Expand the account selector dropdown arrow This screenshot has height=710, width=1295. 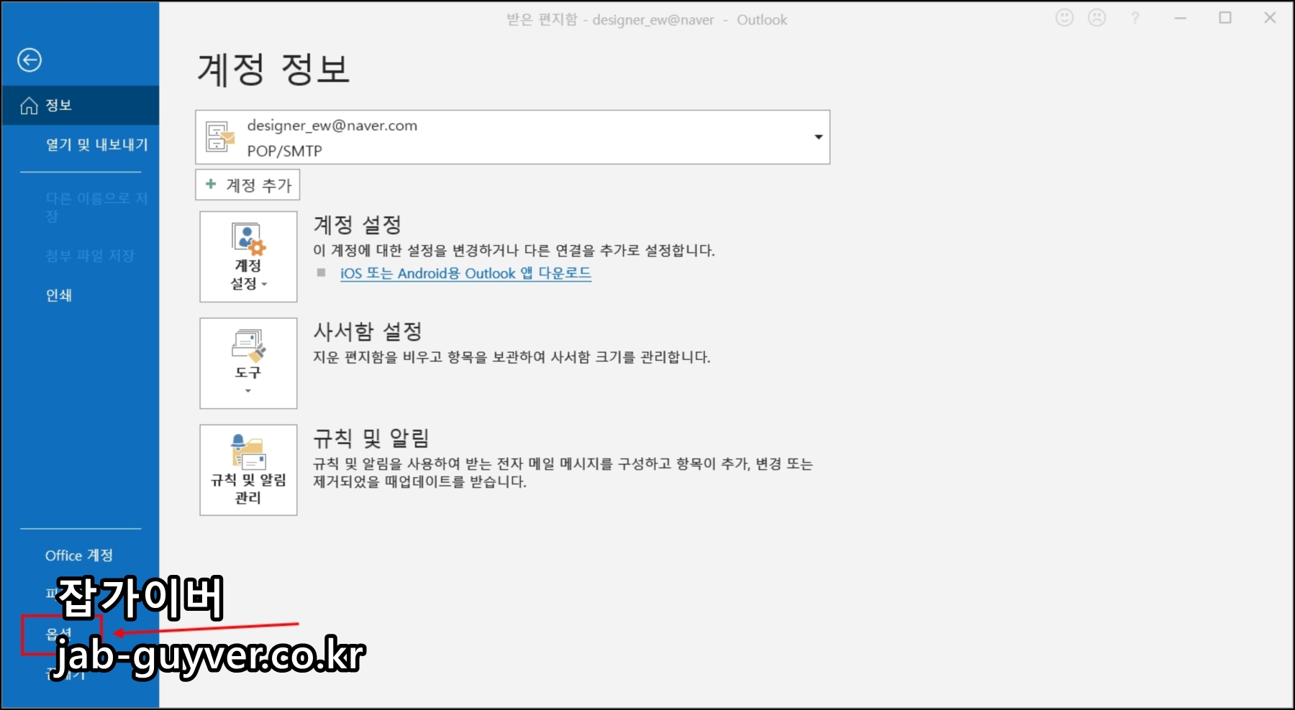(x=818, y=137)
